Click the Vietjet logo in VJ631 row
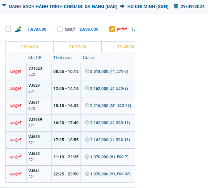The width and height of the screenshot is (208, 188). [16, 106]
